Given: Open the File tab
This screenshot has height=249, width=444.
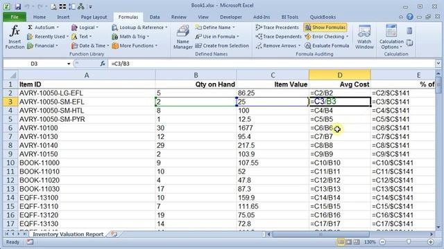Looking at the screenshot, I should 15,17.
